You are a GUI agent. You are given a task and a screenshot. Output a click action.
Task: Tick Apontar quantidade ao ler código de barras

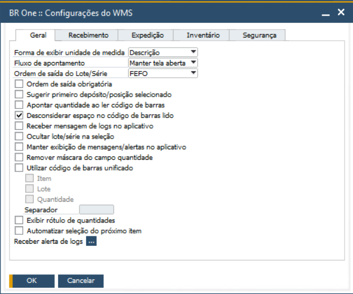point(20,105)
